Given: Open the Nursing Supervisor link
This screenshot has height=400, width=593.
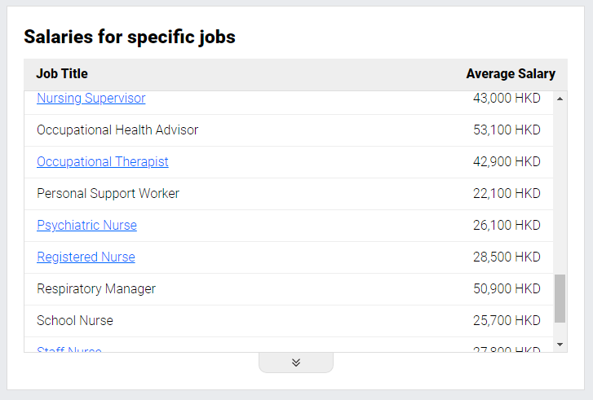Looking at the screenshot, I should pos(91,99).
